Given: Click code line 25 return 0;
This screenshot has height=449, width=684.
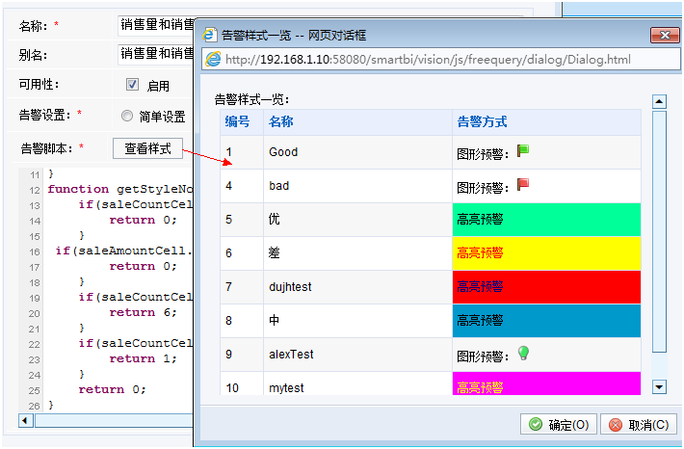Looking at the screenshot, I should pyautogui.click(x=112, y=389).
